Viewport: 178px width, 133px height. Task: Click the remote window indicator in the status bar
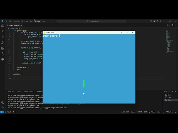(x=2, y=112)
